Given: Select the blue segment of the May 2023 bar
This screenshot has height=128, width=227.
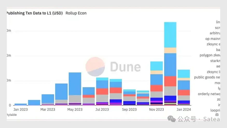Looking at the screenshot, I should coord(75,84).
